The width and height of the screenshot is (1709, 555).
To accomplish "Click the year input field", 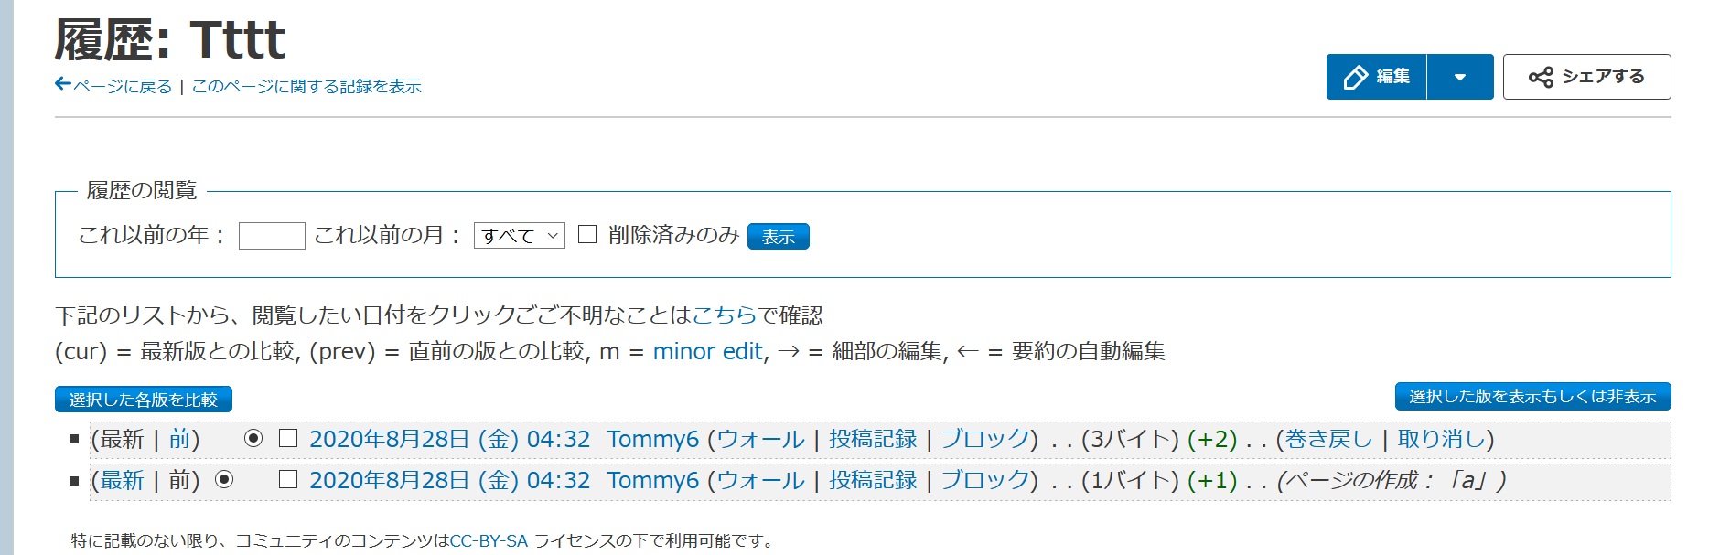I will 272,236.
